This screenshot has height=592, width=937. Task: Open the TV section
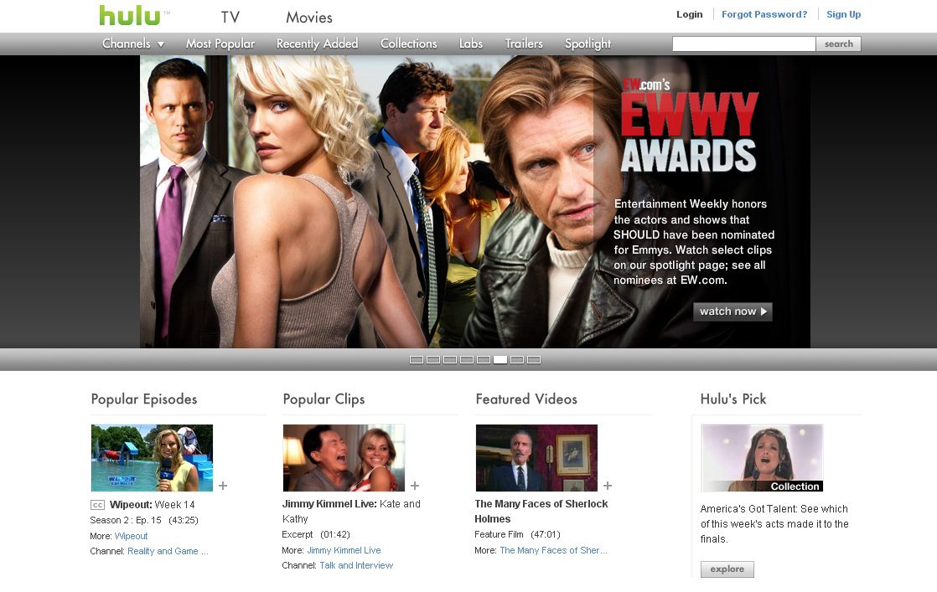[x=230, y=18]
